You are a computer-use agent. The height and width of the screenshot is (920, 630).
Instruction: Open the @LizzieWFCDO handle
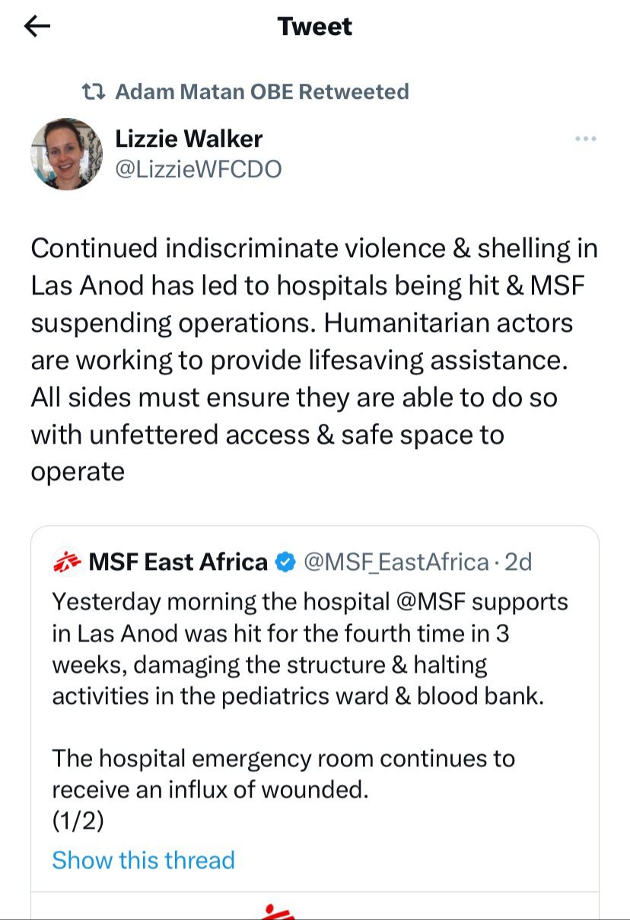[x=198, y=169]
